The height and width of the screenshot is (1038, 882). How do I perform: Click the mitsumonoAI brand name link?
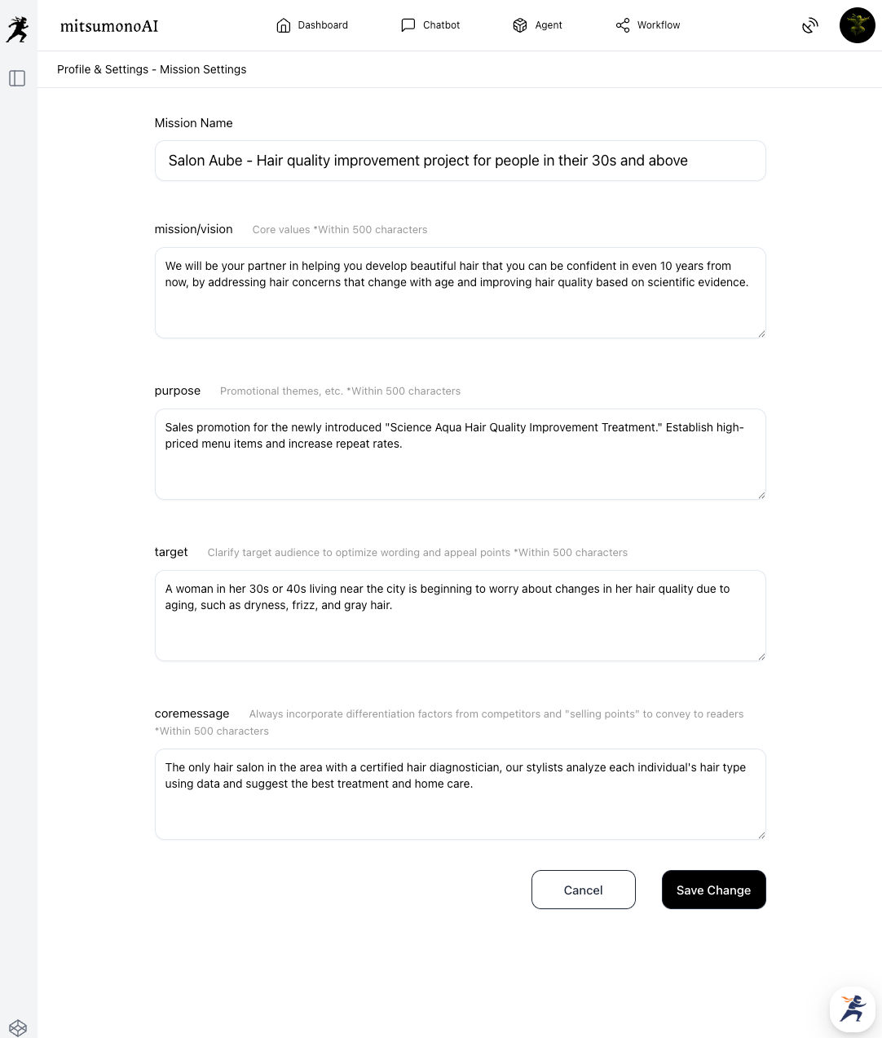tap(109, 26)
